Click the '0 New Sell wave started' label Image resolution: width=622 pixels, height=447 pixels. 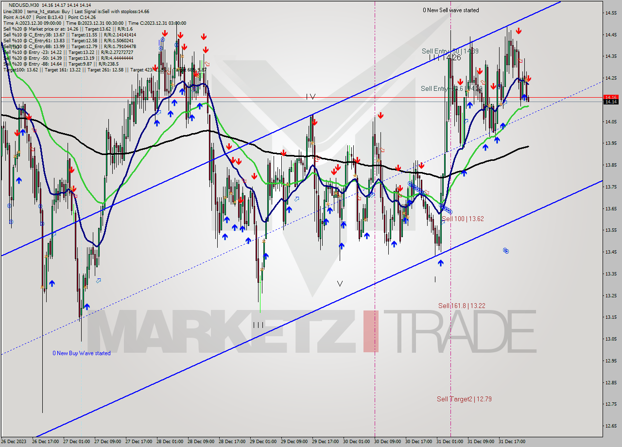(450, 10)
